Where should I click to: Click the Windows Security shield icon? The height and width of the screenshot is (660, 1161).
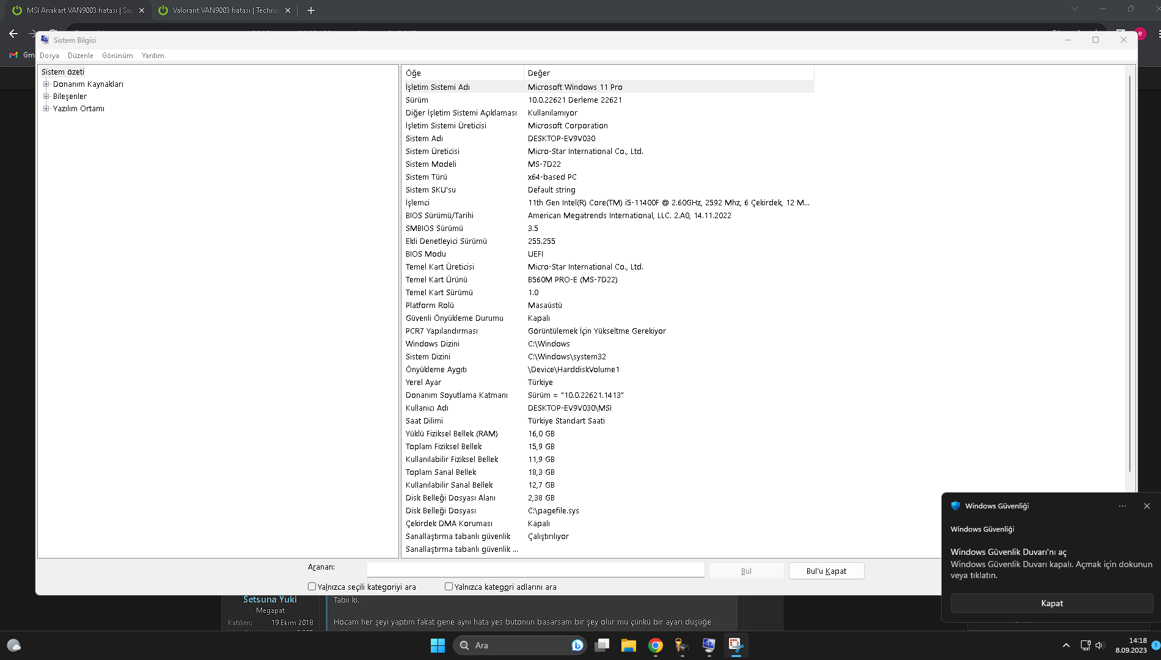[956, 506]
